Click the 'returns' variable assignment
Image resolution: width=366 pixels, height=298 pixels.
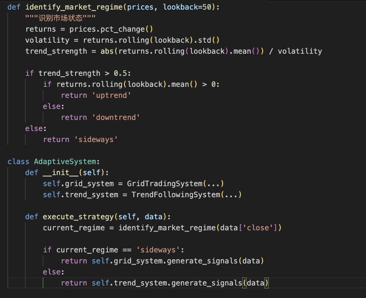[41, 29]
